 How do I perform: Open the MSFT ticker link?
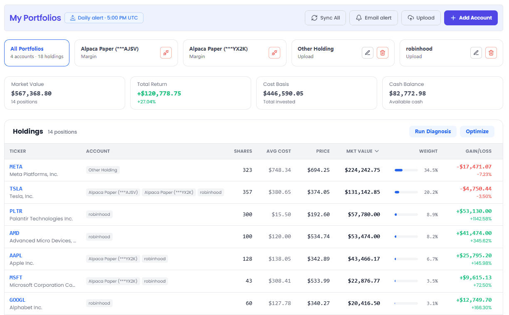[x=16, y=278]
